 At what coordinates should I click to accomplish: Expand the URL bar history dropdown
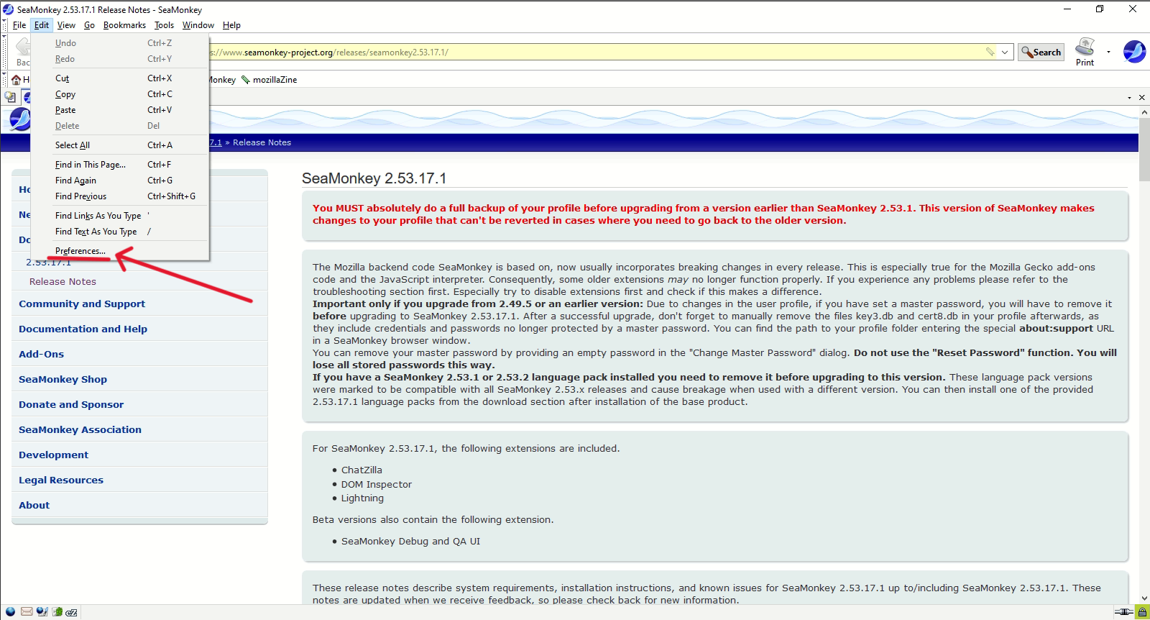1005,52
